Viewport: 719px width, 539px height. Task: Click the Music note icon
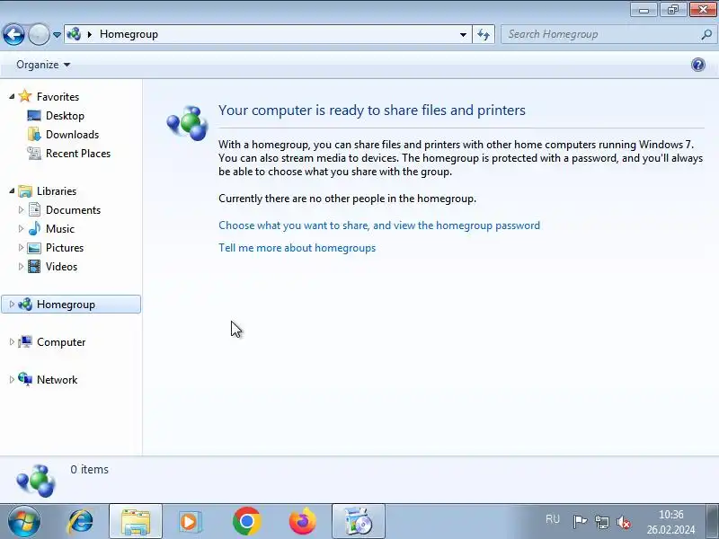click(x=34, y=228)
